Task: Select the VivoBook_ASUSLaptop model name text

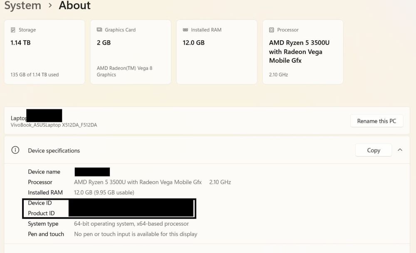Action: pos(54,125)
